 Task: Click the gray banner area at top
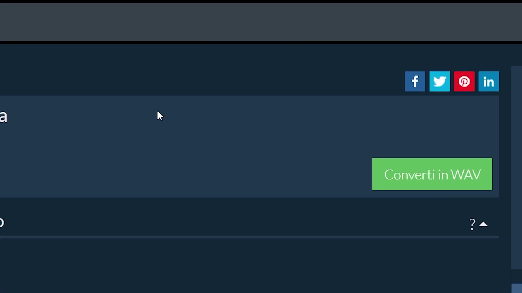tap(261, 22)
